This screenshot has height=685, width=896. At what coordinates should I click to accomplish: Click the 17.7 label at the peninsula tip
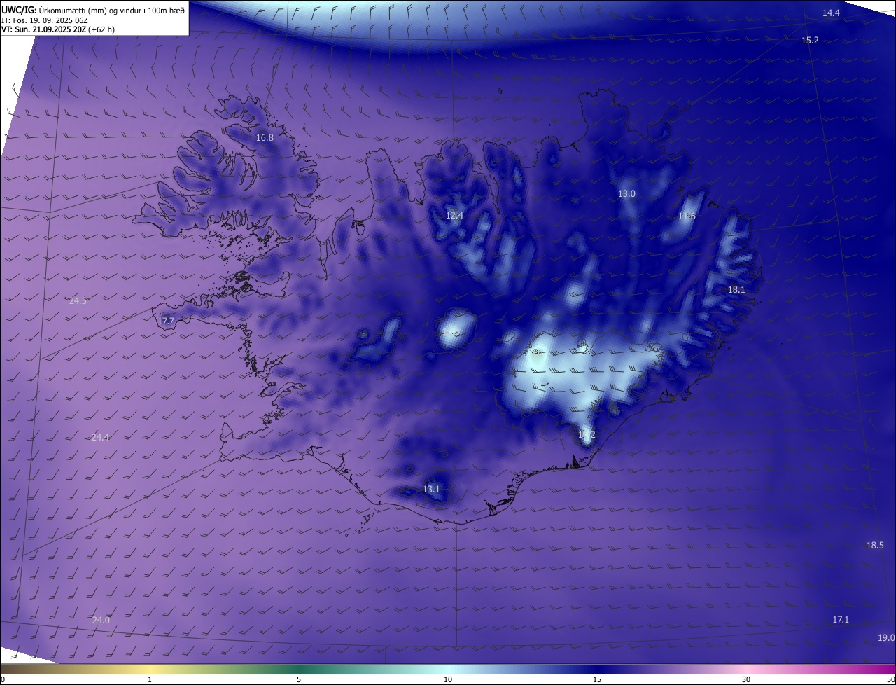click(x=166, y=321)
